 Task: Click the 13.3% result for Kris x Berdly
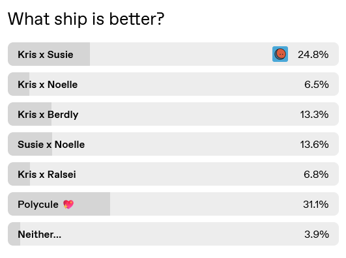(x=314, y=115)
